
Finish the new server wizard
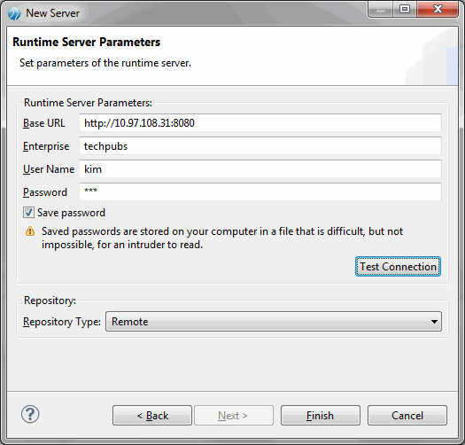(x=321, y=416)
